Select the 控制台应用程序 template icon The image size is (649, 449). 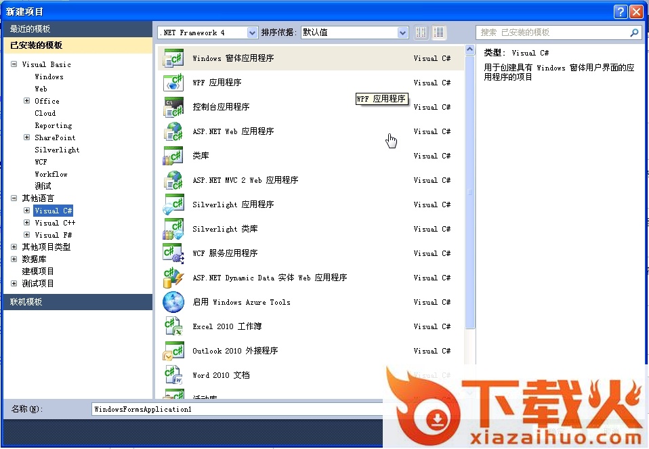[173, 107]
